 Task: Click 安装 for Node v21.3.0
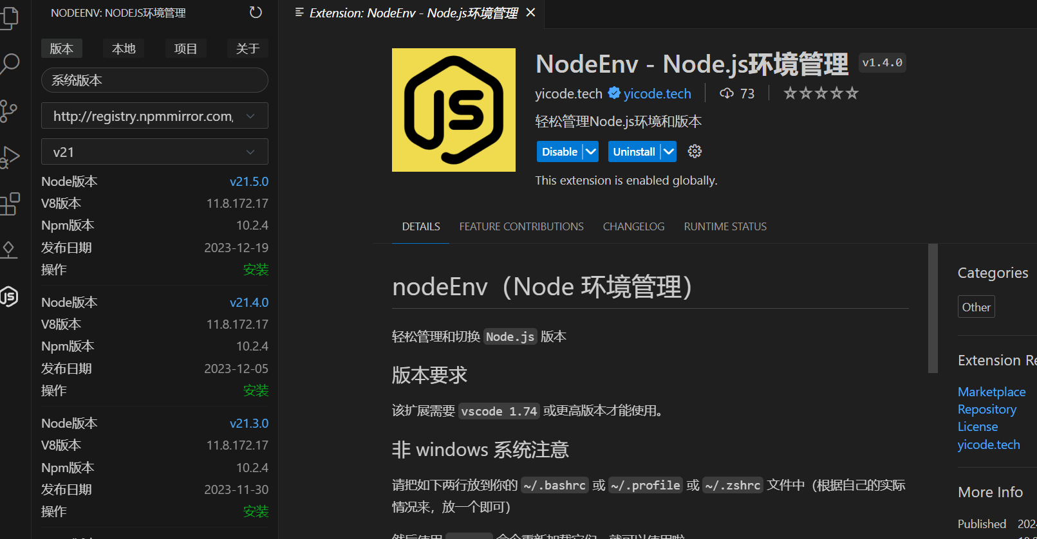point(256,511)
